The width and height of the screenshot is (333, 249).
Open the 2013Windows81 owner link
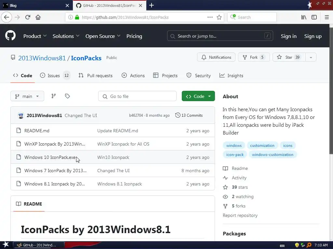click(42, 58)
